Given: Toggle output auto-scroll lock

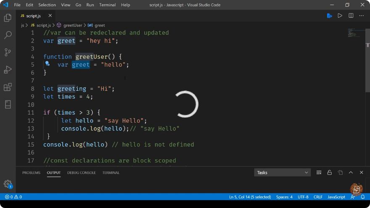Looking at the screenshot, I should pyautogui.click(x=329, y=173).
